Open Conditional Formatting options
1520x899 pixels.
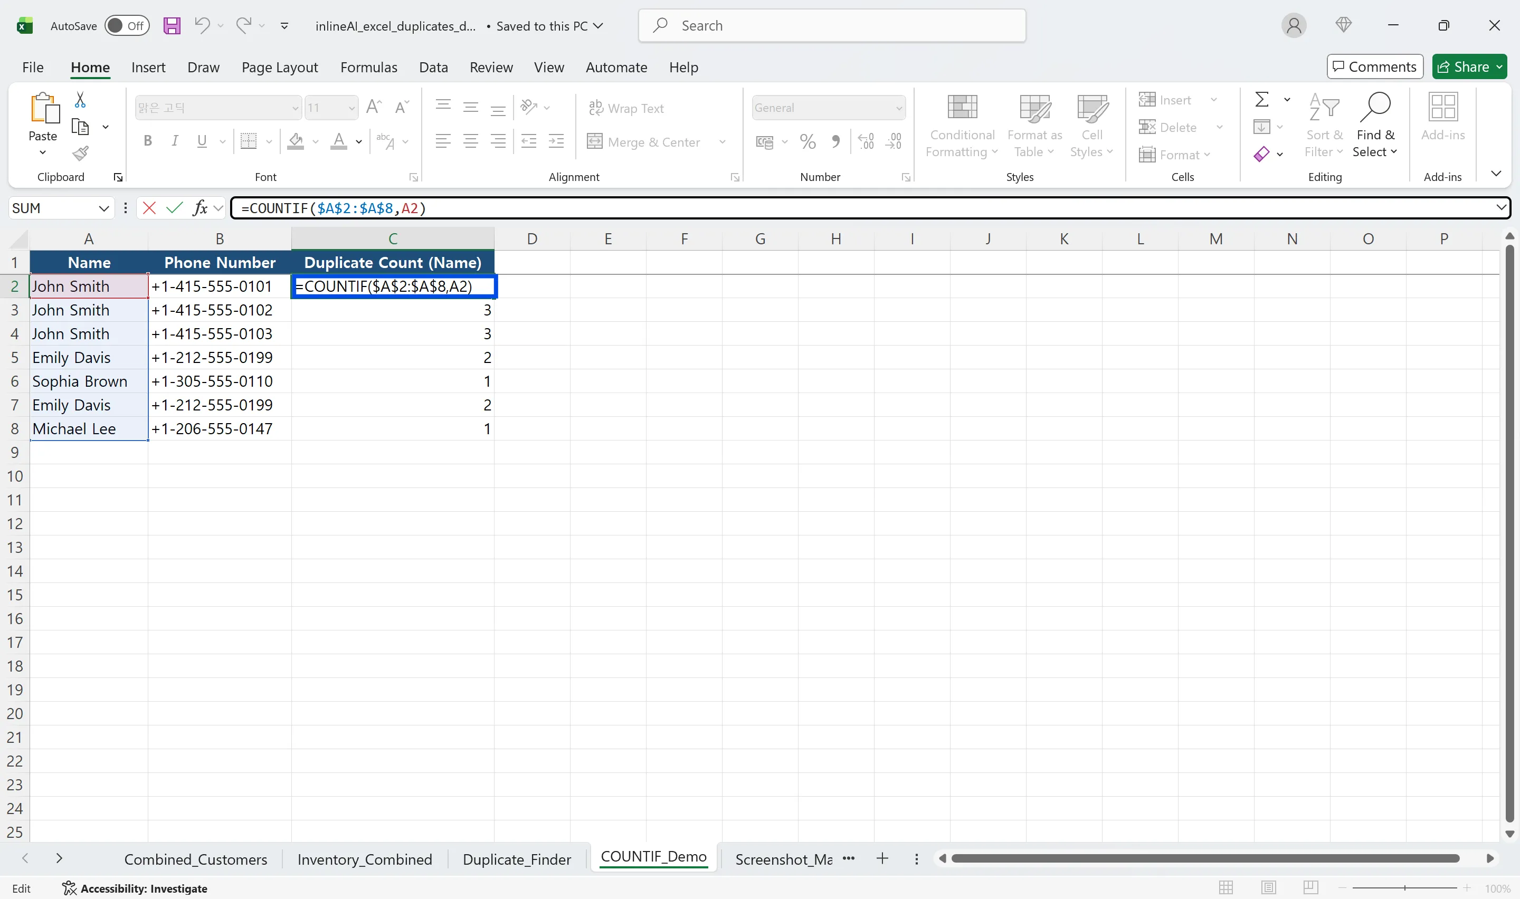click(x=962, y=124)
